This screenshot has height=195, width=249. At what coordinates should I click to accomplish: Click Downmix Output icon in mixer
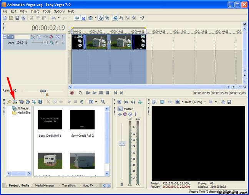126,102
